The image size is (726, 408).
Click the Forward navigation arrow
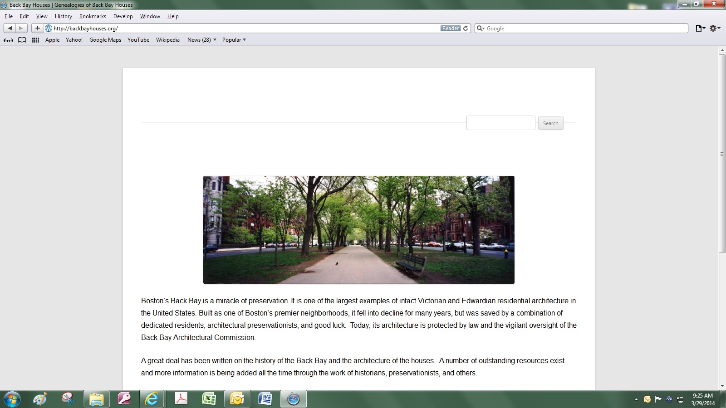tap(21, 28)
